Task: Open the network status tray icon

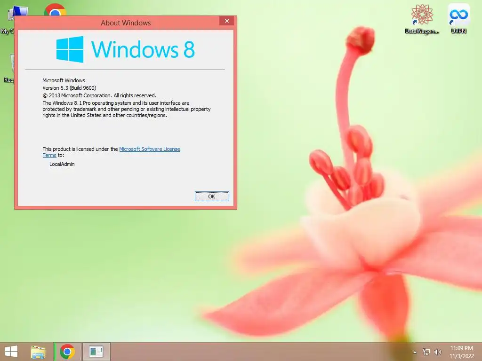Action: [x=426, y=352]
